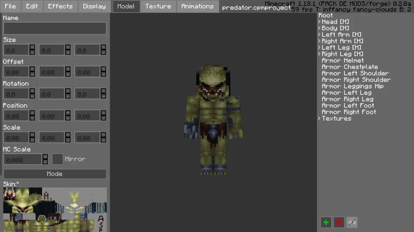The image size is (414, 232).
Task: Click the up arrow of first Position field
Action: (x=32, y=113)
